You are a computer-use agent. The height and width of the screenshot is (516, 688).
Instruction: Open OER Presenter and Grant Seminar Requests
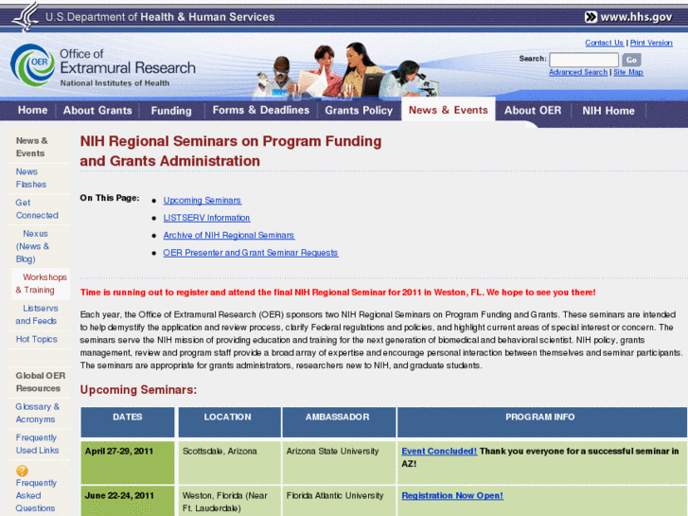[251, 253]
